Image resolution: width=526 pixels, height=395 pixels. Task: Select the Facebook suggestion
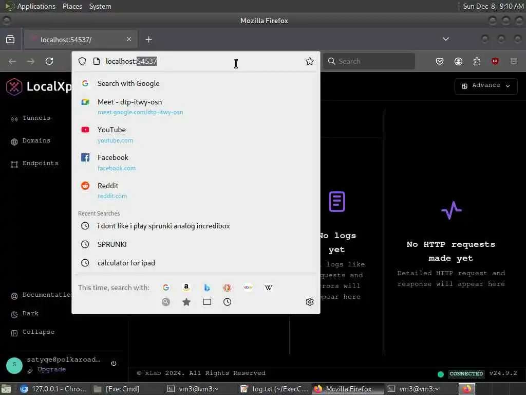pos(196,162)
